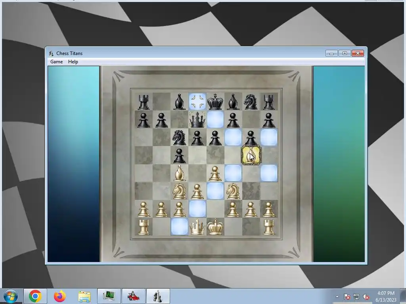Select the white pawn on g2
Image resolution: width=406 pixels, height=304 pixels.
(x=251, y=209)
